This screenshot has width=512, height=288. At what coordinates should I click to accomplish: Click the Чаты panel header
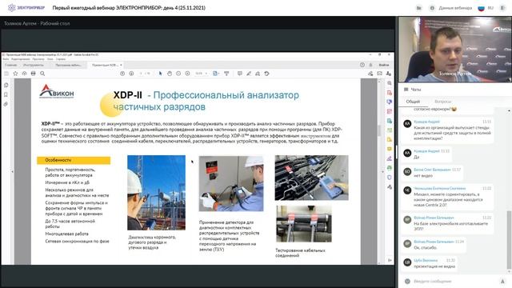416,89
